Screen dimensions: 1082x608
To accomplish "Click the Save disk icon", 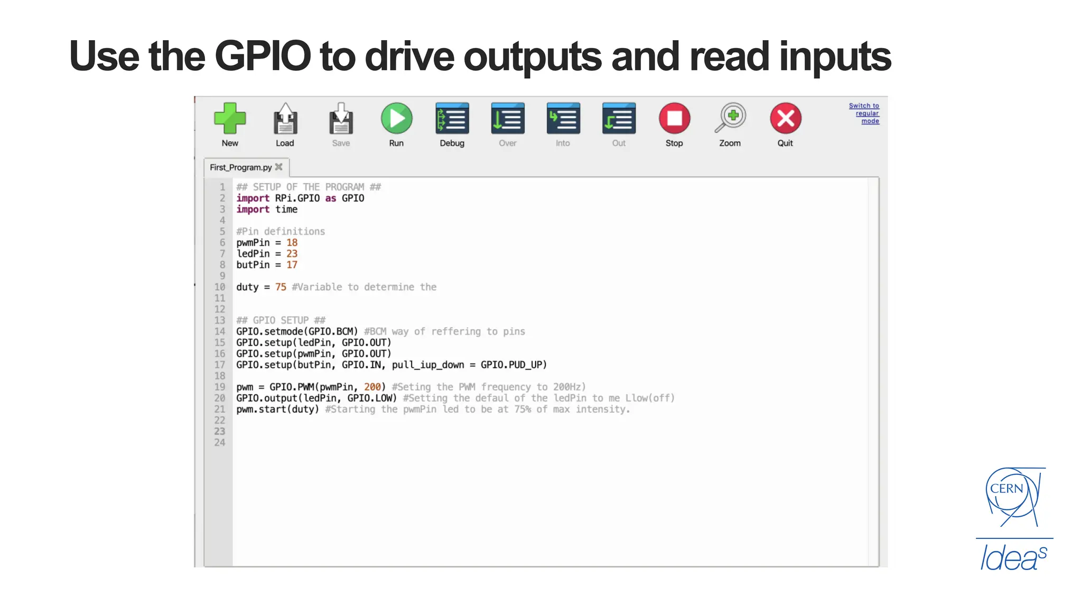I will 341,119.
